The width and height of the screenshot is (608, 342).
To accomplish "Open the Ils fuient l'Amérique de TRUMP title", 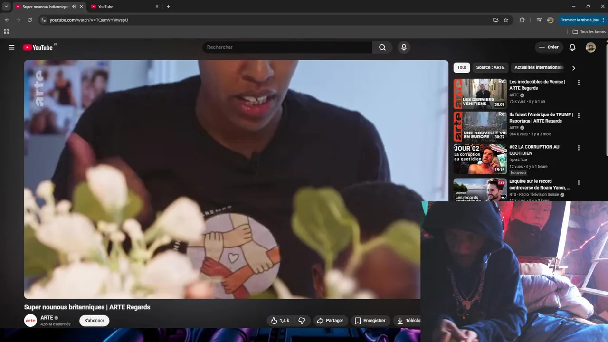I will (541, 118).
